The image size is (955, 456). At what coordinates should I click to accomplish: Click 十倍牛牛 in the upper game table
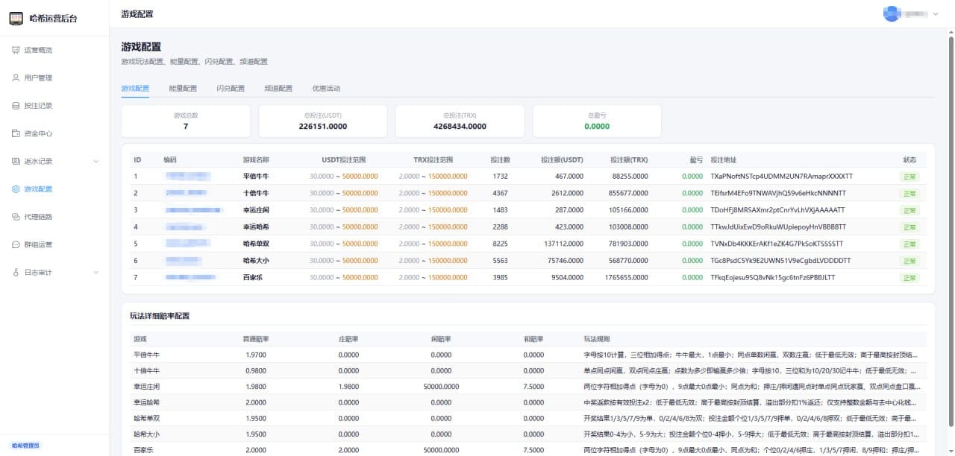tap(257, 193)
